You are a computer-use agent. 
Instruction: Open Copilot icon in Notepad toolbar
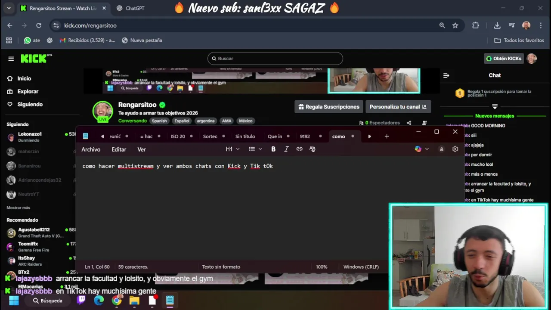[x=418, y=149]
